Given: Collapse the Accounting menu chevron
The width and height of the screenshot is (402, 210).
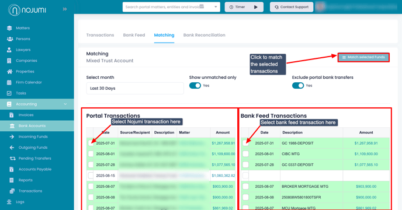Looking at the screenshot, I should (x=65, y=104).
